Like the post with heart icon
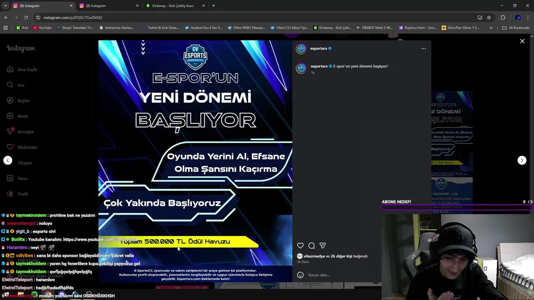This screenshot has width=534, height=300. (x=300, y=245)
